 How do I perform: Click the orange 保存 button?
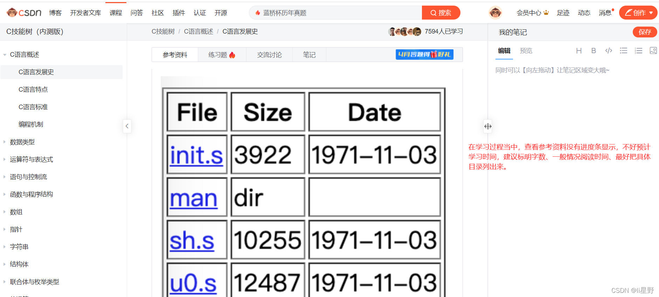pyautogui.click(x=644, y=32)
